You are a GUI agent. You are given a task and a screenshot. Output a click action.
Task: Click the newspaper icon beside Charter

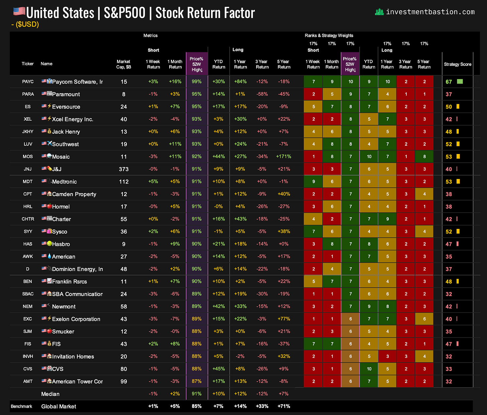point(50,219)
